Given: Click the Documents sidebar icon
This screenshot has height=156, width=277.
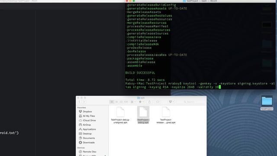Looking at the screenshot, I should 81,138.
